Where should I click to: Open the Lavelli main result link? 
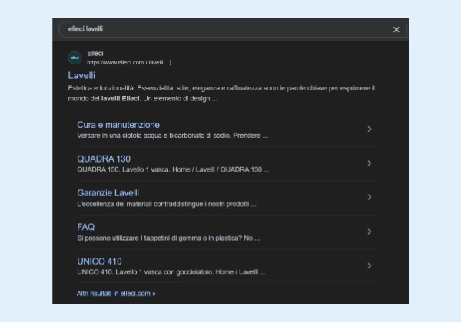click(x=81, y=75)
